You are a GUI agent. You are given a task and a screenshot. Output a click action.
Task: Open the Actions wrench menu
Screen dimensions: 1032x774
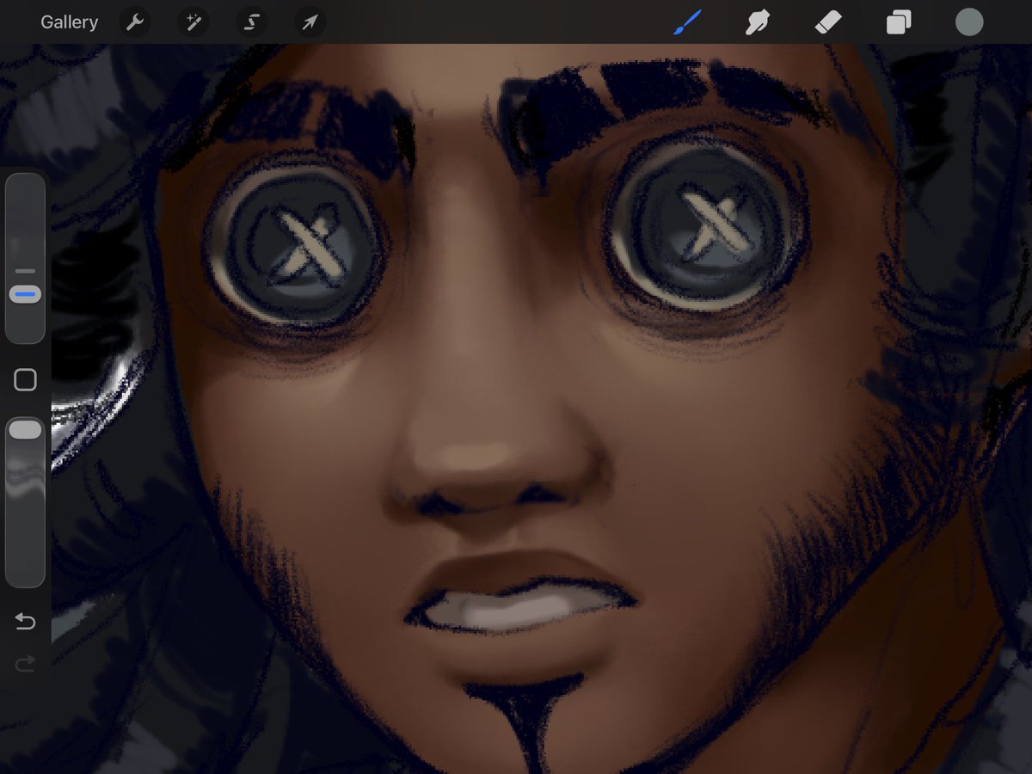(x=135, y=22)
